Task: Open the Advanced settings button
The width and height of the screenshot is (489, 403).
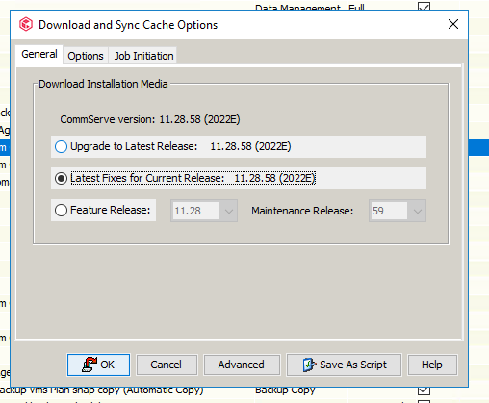Action: click(242, 365)
